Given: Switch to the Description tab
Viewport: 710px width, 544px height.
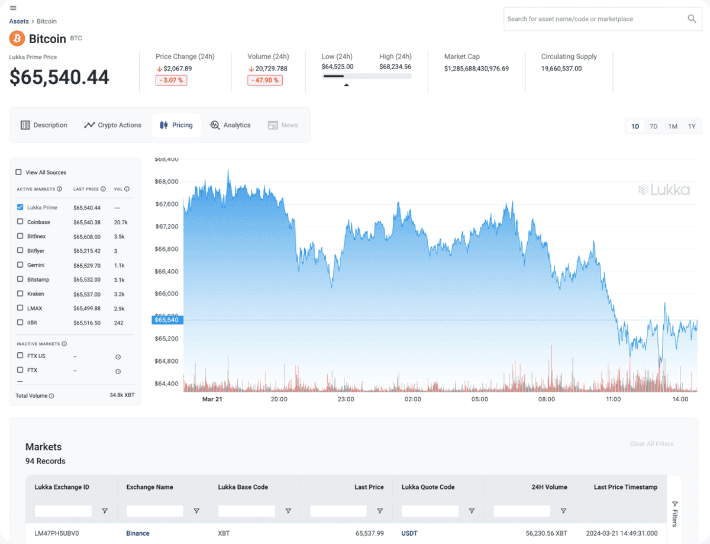Looking at the screenshot, I should [x=44, y=125].
